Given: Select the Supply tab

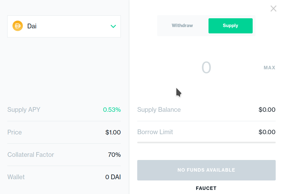Looking at the screenshot, I should 230,26.
